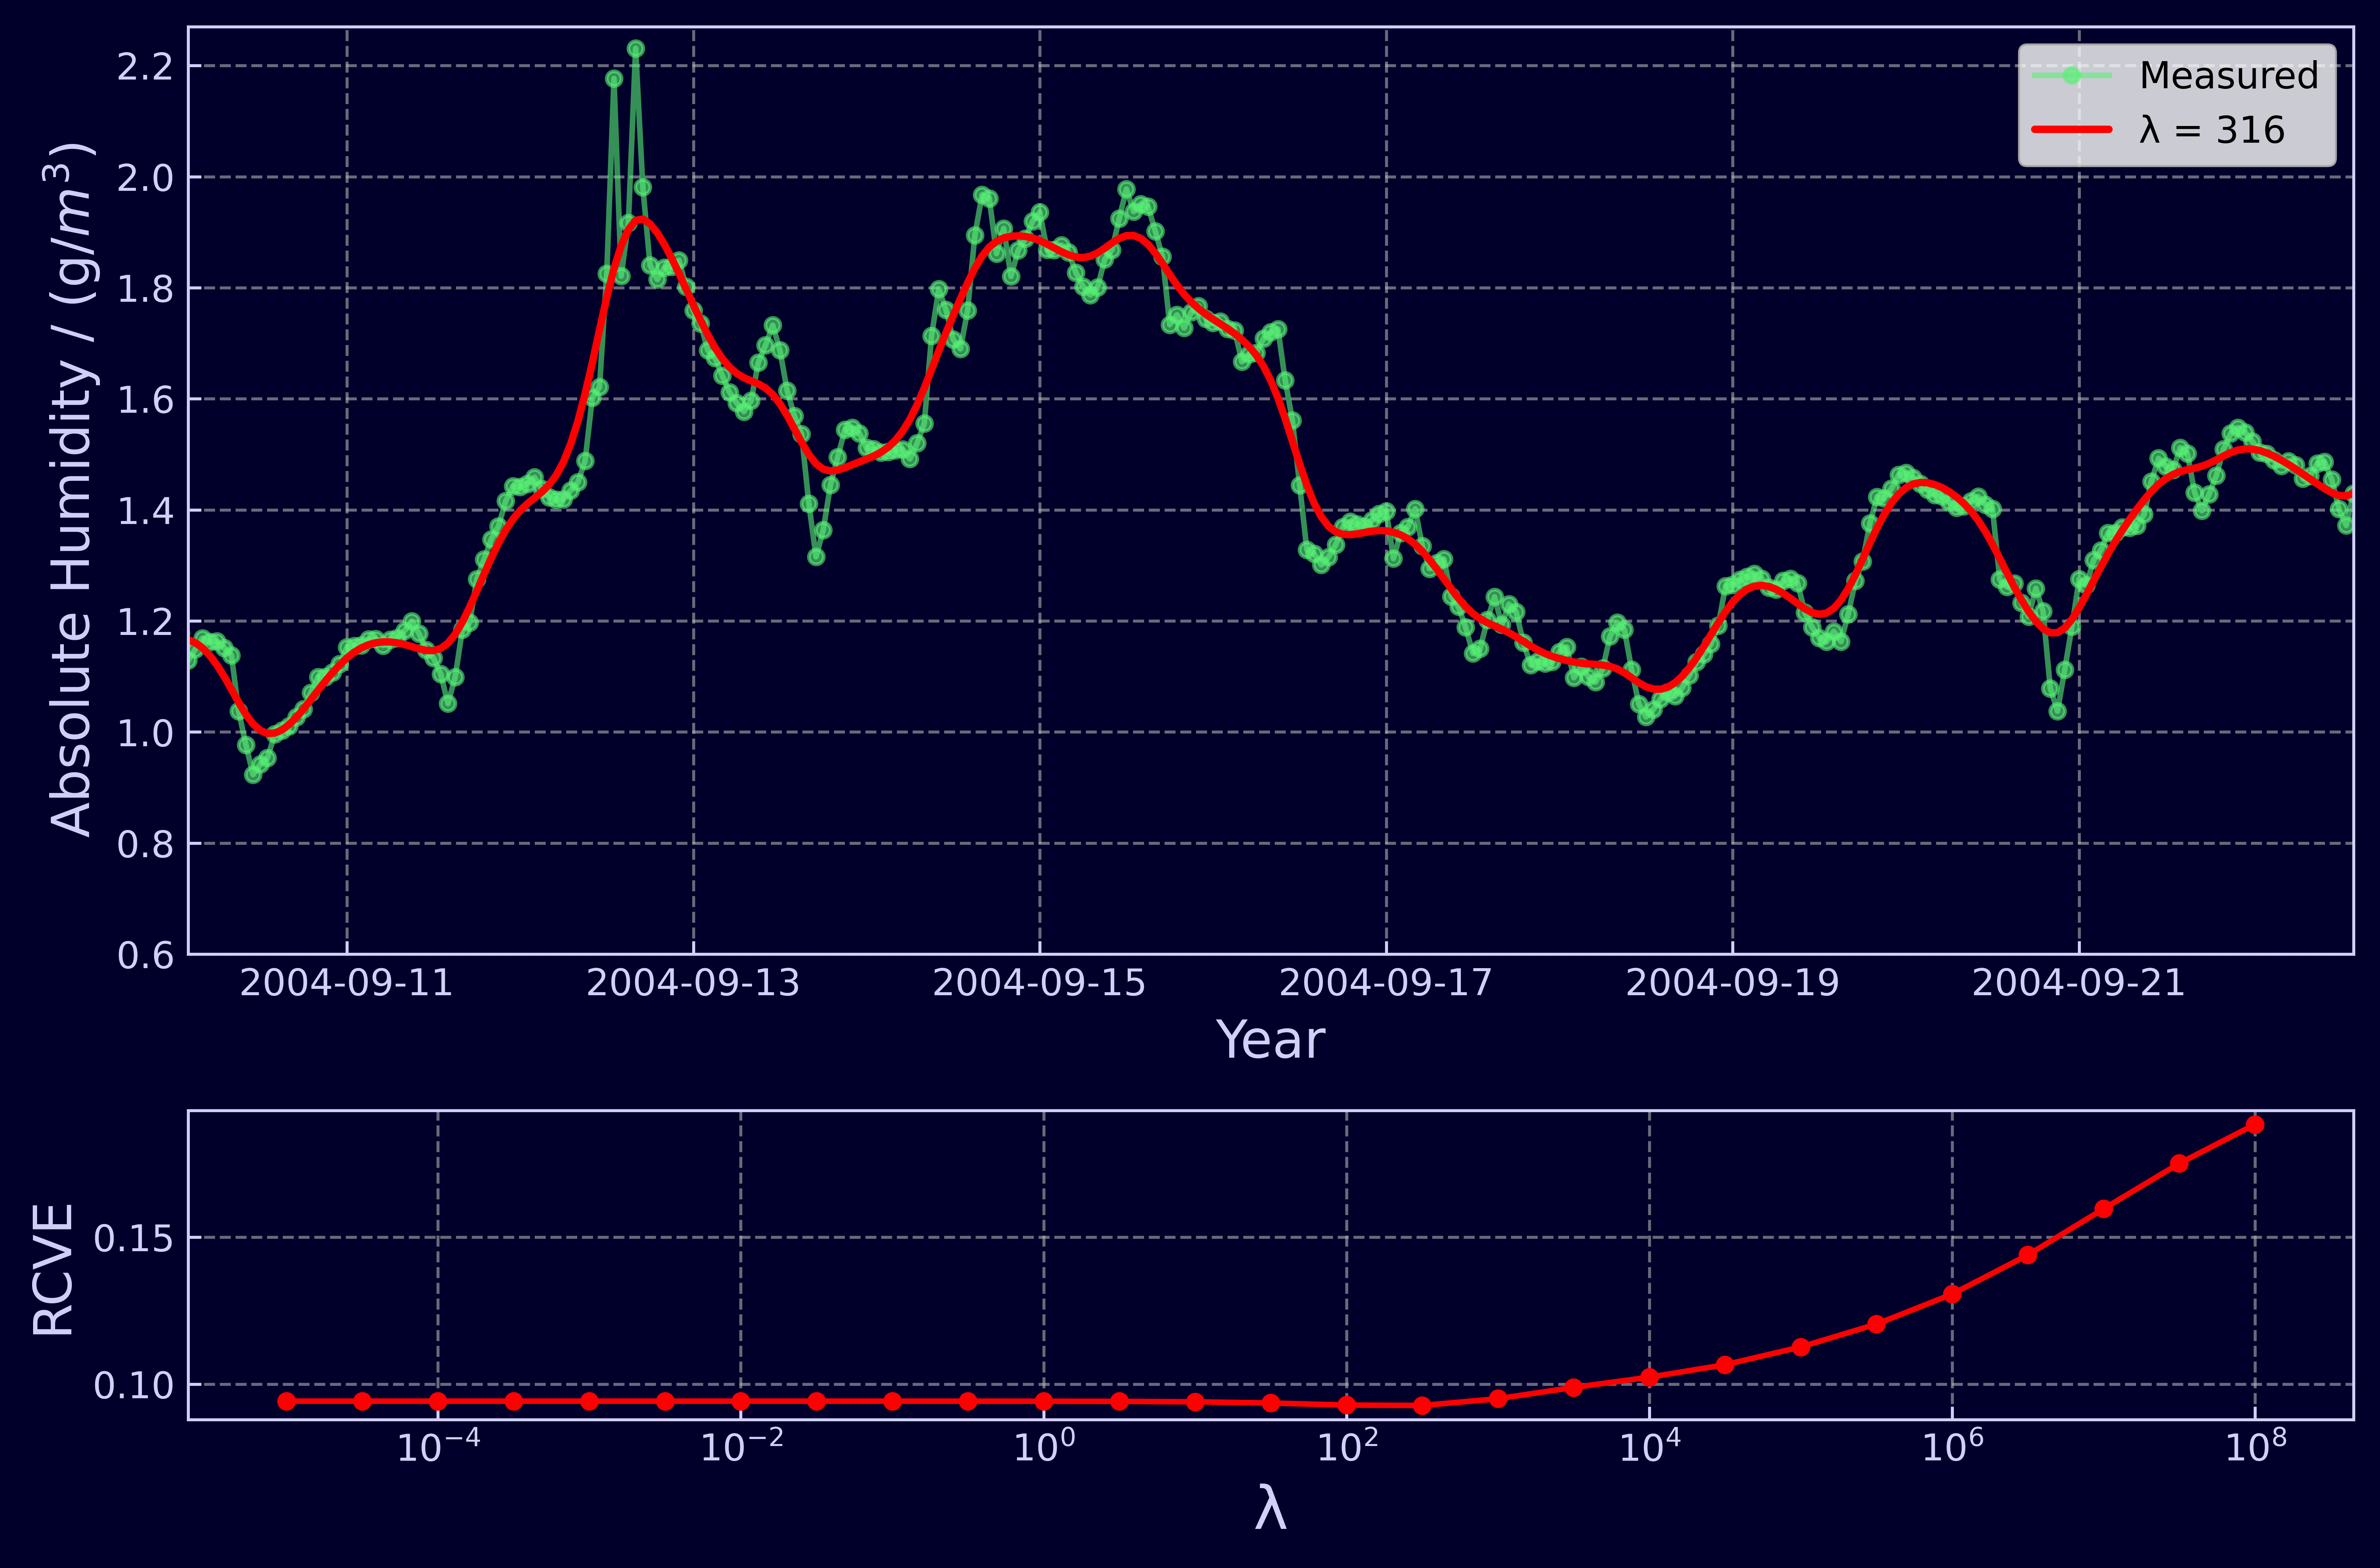The image size is (2380, 1568).
Task: Click the RCVE point at λ = 10^8
Action: pos(2255,1125)
